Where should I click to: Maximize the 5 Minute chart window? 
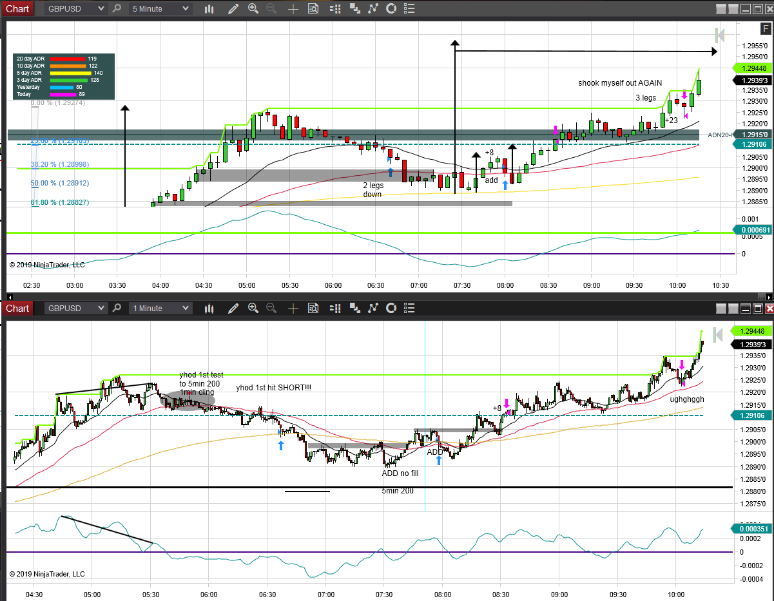pos(759,8)
